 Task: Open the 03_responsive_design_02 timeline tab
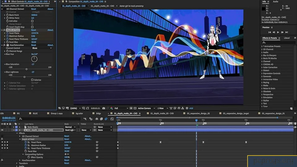(x=198, y=113)
